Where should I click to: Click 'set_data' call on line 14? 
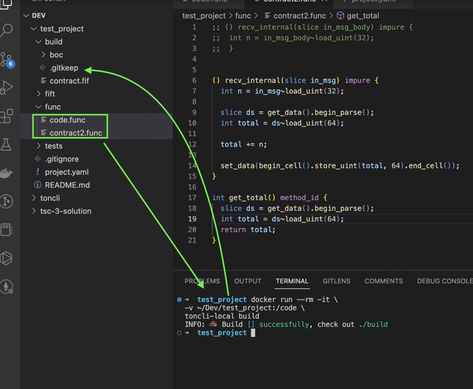pos(238,166)
